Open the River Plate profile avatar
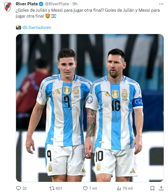168x192 pixels. coord(8,7)
